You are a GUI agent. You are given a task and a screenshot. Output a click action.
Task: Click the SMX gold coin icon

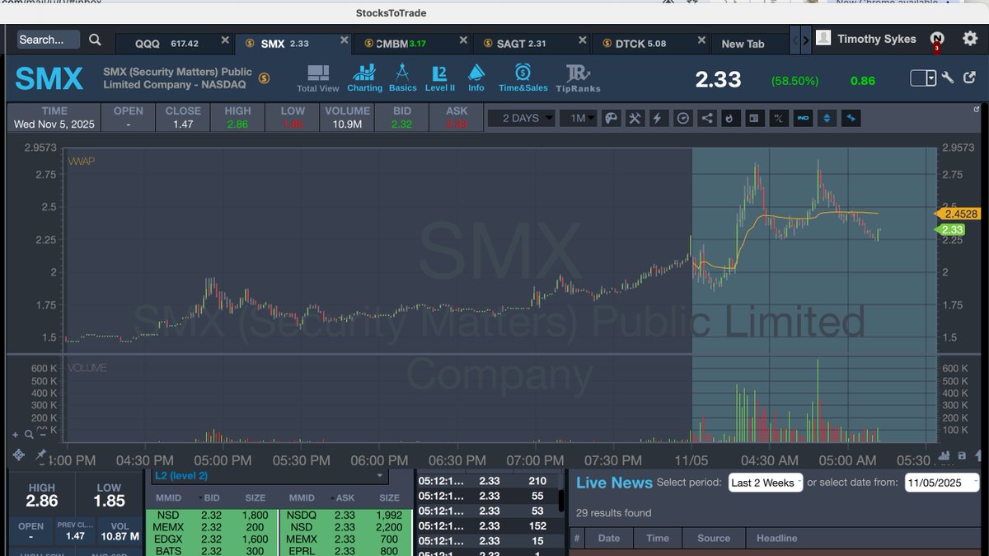(x=264, y=78)
